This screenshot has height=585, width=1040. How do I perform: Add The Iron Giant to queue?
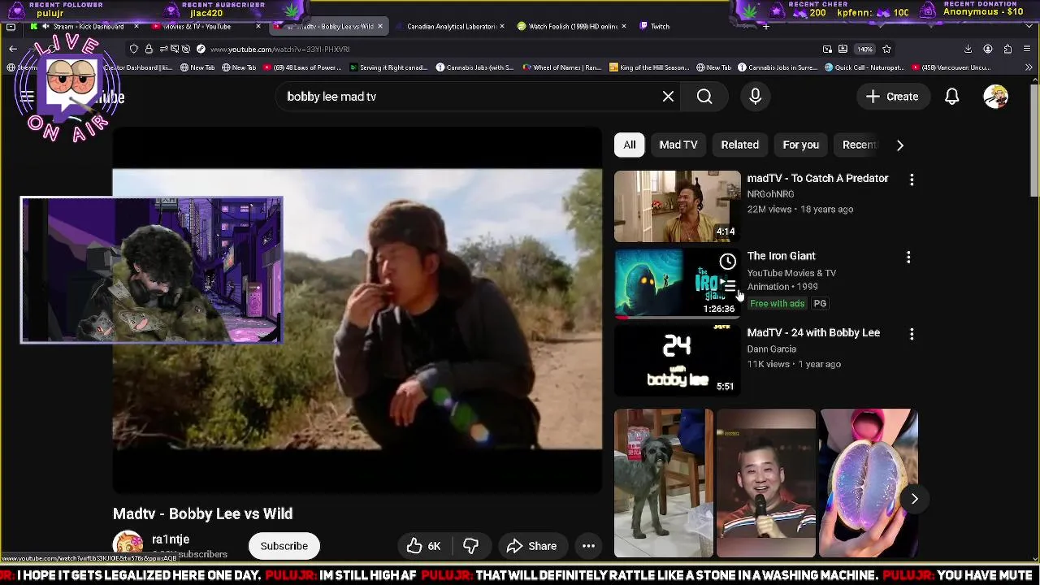729,285
